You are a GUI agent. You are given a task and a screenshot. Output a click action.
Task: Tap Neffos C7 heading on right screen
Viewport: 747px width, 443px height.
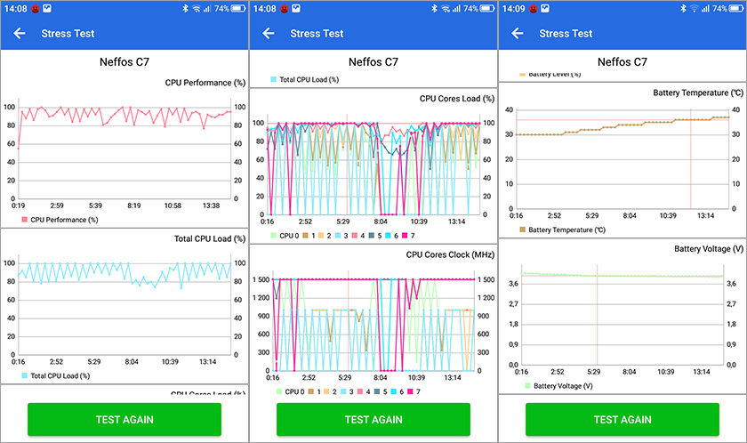pyautogui.click(x=622, y=62)
